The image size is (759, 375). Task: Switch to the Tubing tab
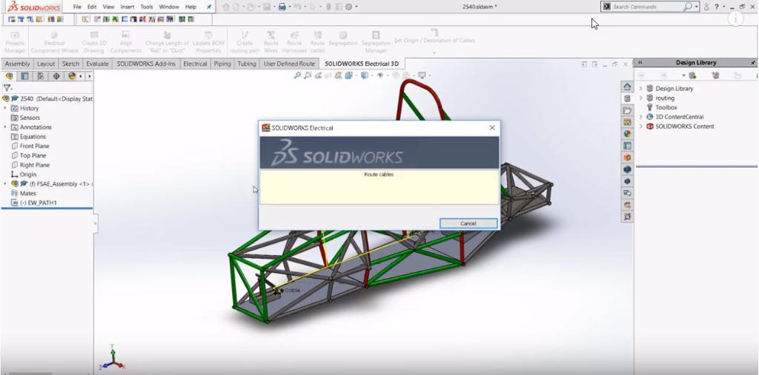(247, 64)
